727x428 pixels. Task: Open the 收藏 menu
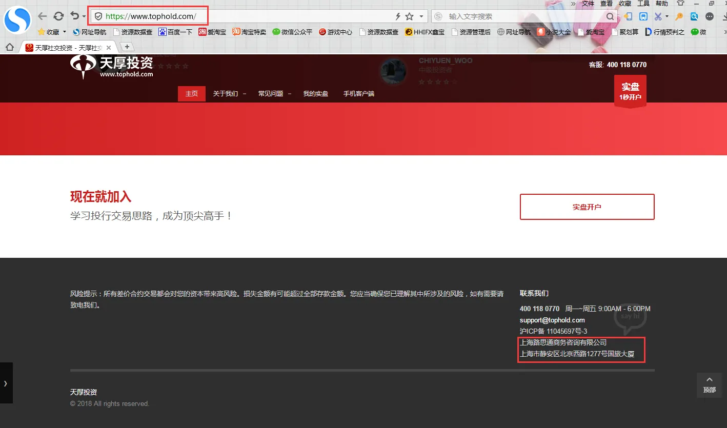(625, 4)
